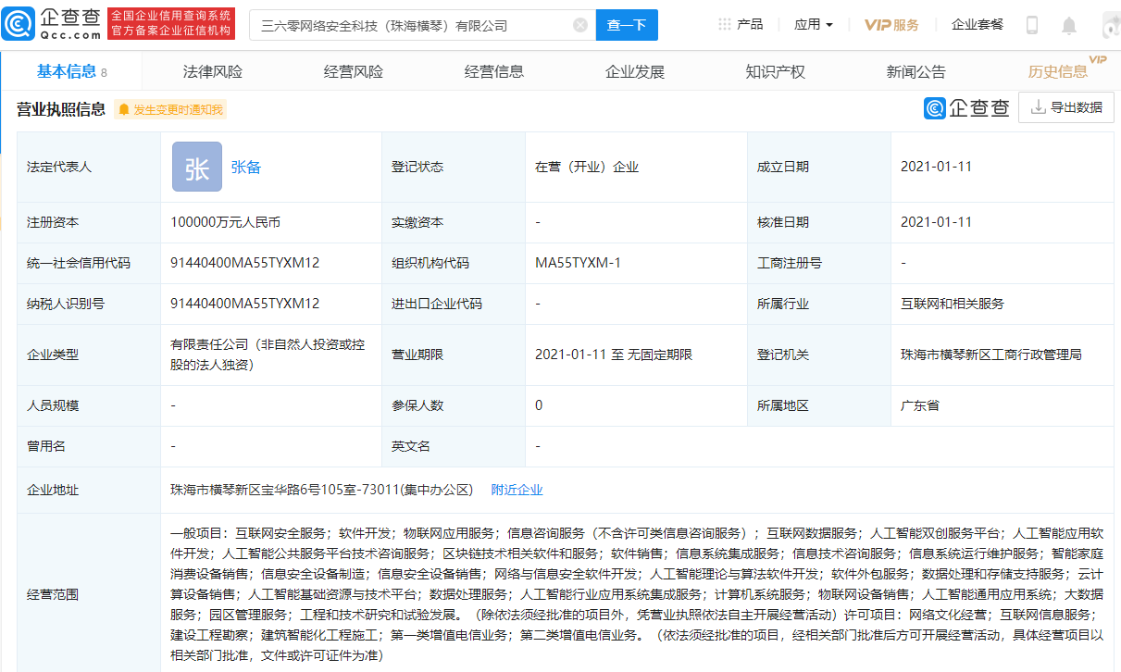1121x672 pixels.
Task: Clear the search box with the x icon
Action: [x=581, y=25]
